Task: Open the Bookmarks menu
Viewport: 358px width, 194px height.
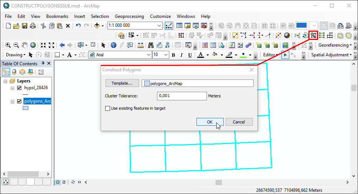Action: [57, 16]
